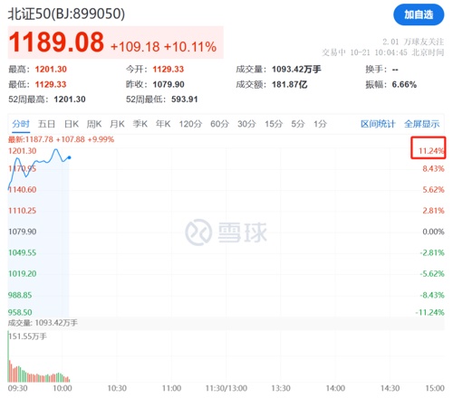Screen dimensions: 453x398
Task: Open the 年K chart tab
Action: 163,124
